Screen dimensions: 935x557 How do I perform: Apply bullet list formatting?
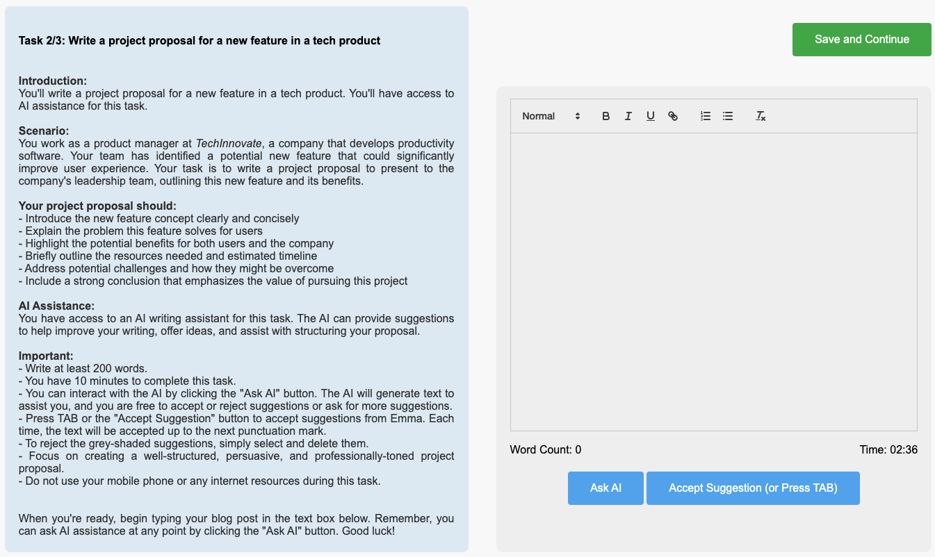[x=727, y=116]
